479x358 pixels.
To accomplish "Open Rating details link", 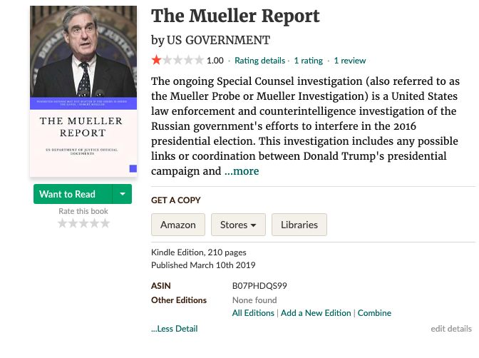I will (x=259, y=61).
